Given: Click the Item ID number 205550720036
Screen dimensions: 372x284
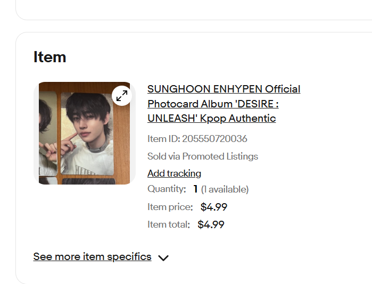Looking at the screenshot, I should [x=214, y=139].
